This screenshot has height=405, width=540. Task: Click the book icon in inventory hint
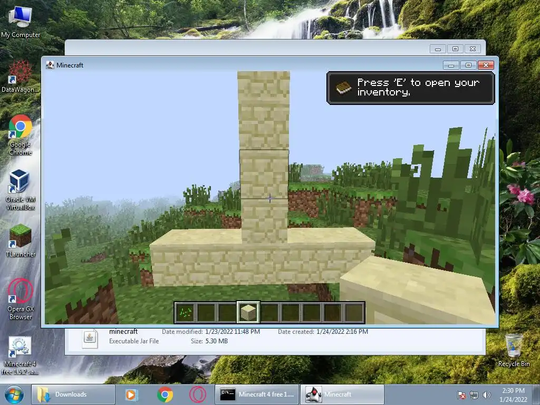click(343, 88)
